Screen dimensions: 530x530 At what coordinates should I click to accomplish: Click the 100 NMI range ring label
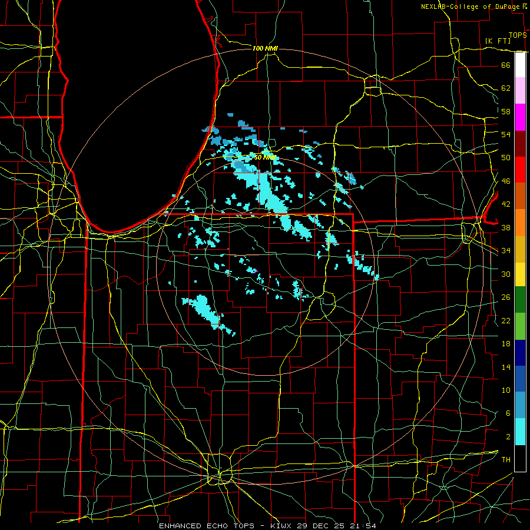[x=265, y=48]
